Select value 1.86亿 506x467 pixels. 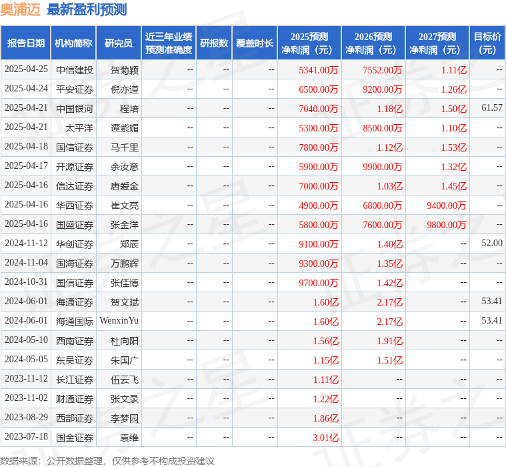325,419
